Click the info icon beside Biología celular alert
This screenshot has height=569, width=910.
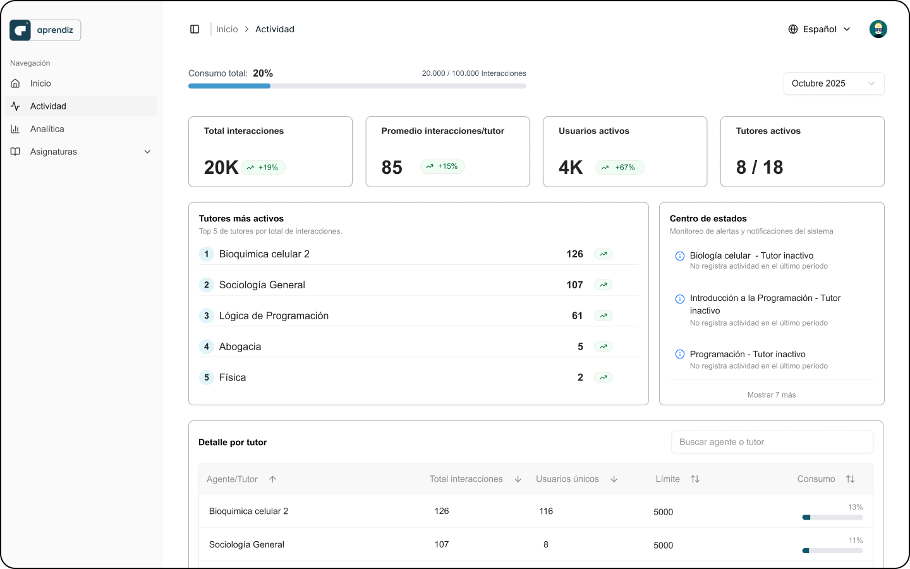(x=680, y=256)
